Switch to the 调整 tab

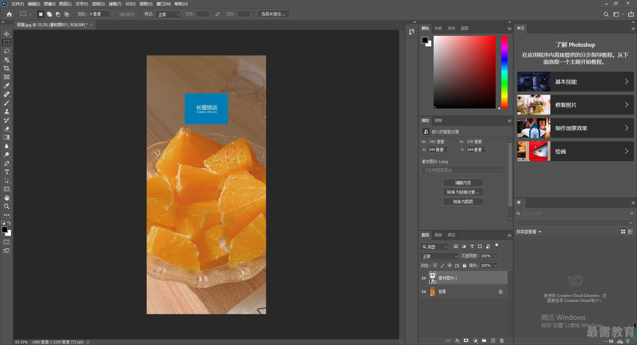pyautogui.click(x=438, y=120)
